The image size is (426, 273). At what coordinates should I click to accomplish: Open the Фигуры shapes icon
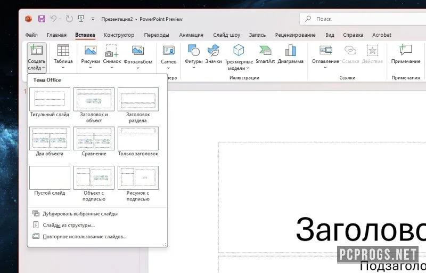[x=193, y=50]
